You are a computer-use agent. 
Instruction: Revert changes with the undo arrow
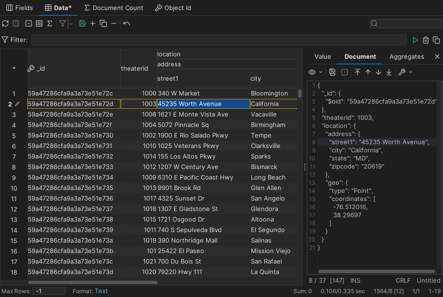point(126,23)
